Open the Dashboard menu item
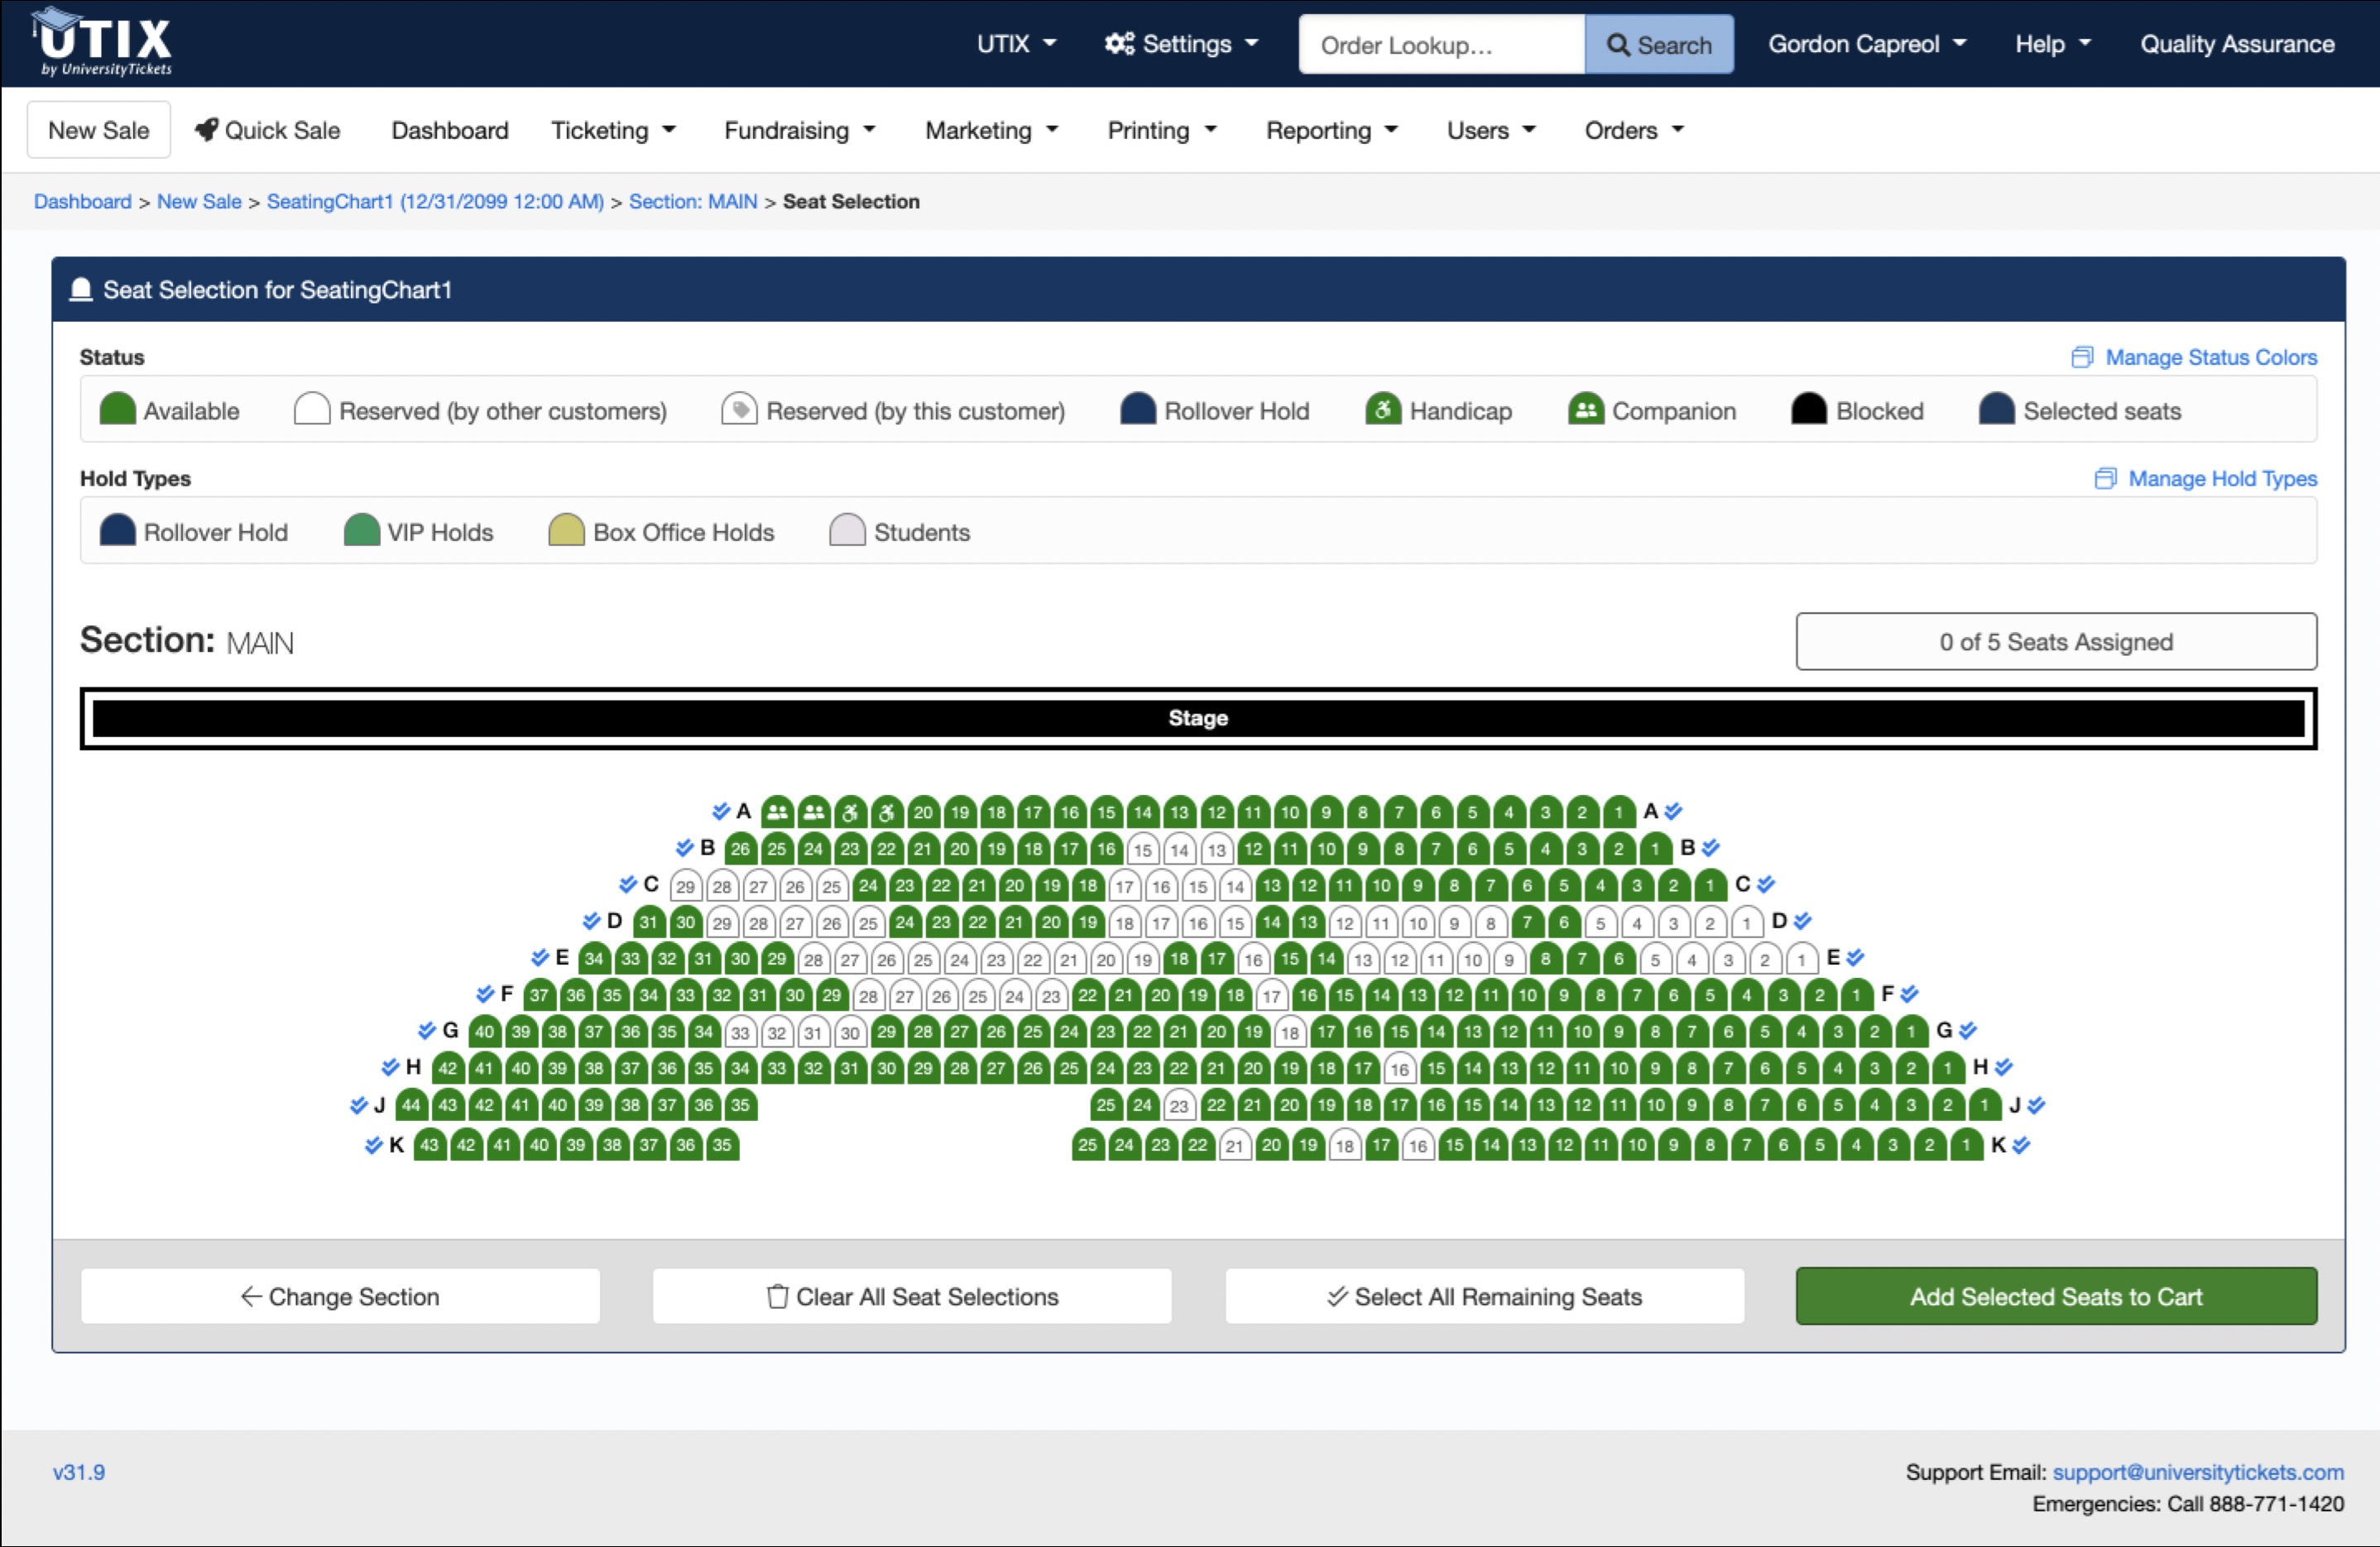This screenshot has width=2380, height=1547. tap(449, 130)
